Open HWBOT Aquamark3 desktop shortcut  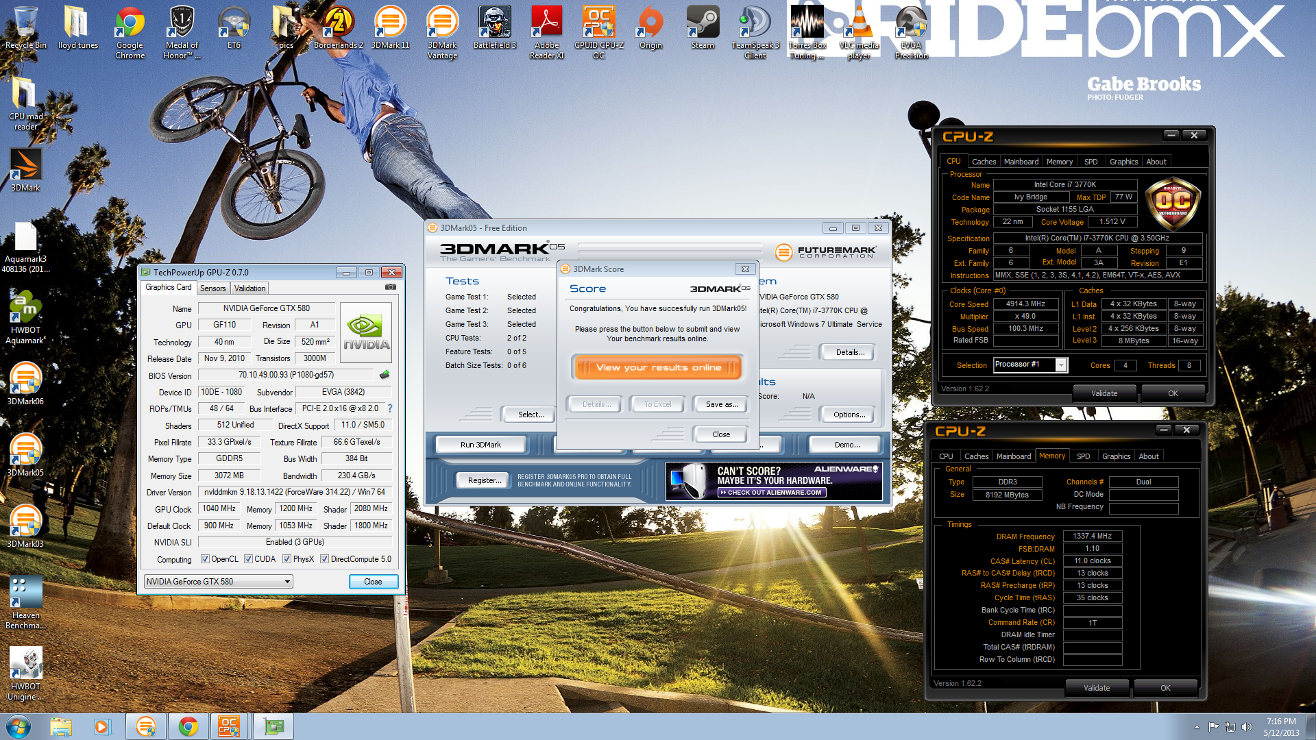25,317
